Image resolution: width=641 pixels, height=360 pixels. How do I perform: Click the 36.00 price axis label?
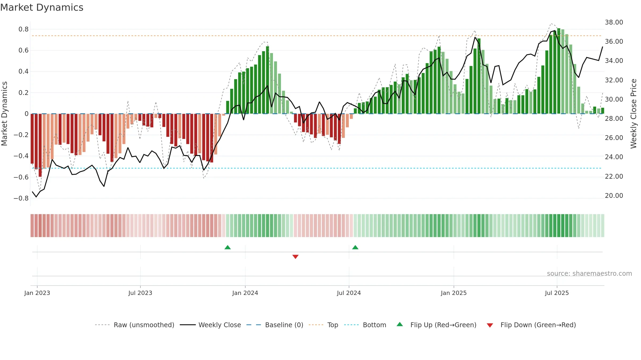tap(614, 42)
